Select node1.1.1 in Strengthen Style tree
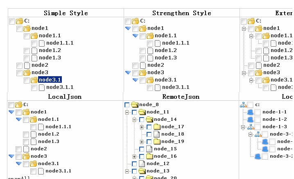 coord(175,43)
